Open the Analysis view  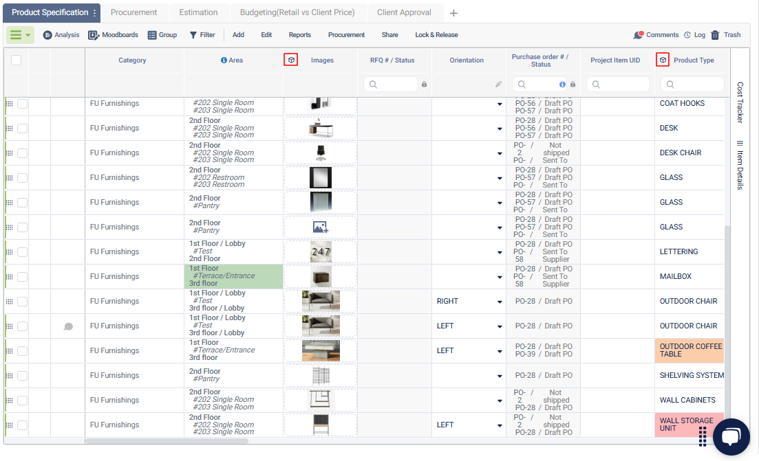61,35
